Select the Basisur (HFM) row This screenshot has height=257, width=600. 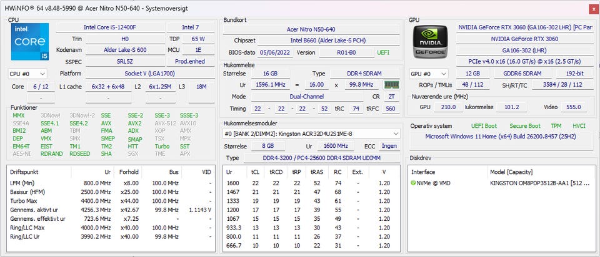(111, 192)
